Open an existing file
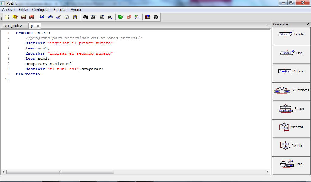This screenshot has height=182, width=311. [15, 17]
